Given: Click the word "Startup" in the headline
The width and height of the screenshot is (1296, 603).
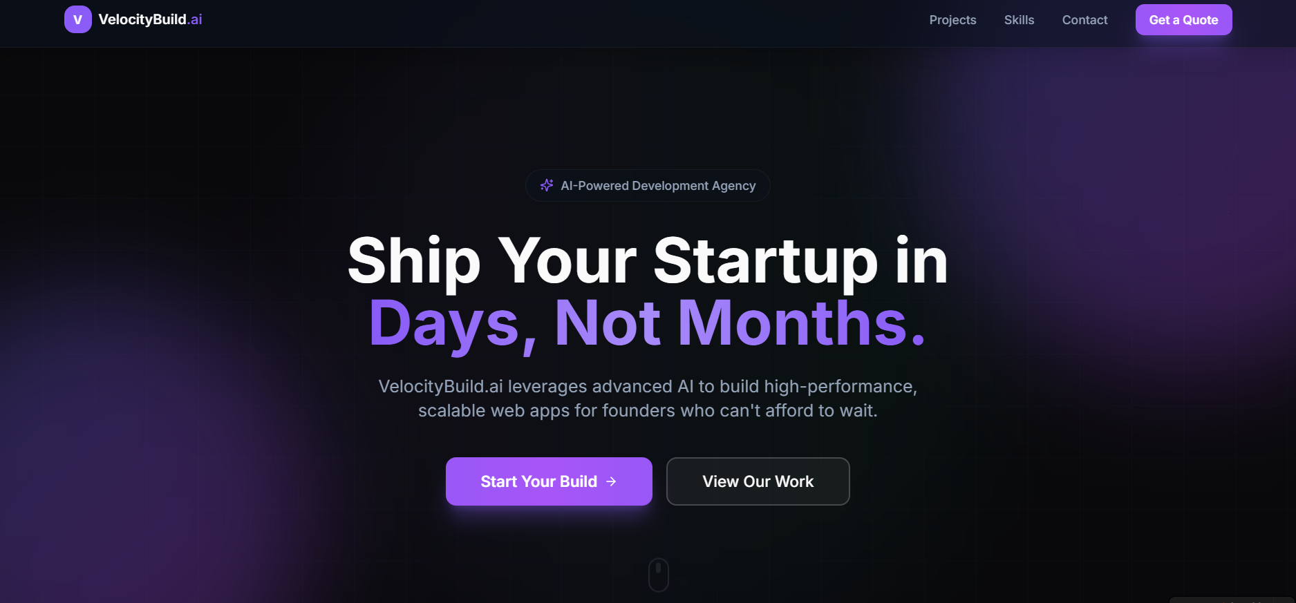Looking at the screenshot, I should [x=765, y=261].
